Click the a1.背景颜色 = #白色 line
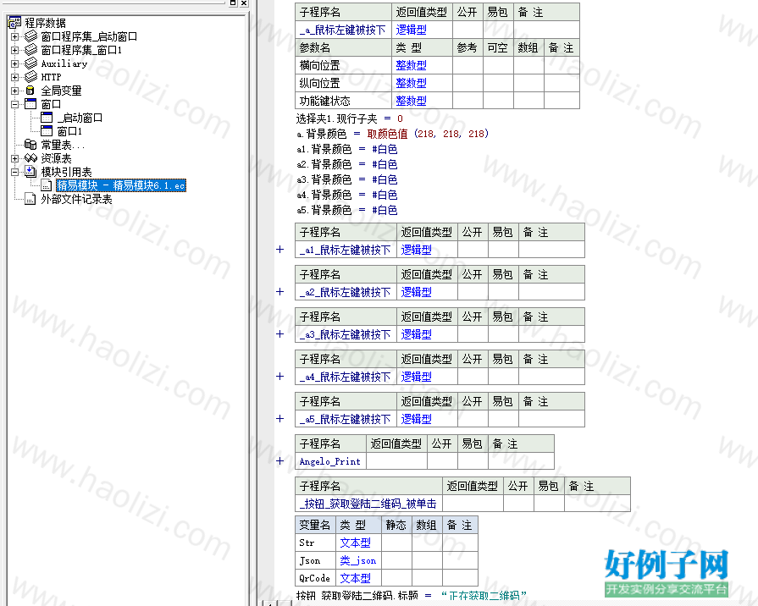This screenshot has height=606, width=758. pos(347,149)
